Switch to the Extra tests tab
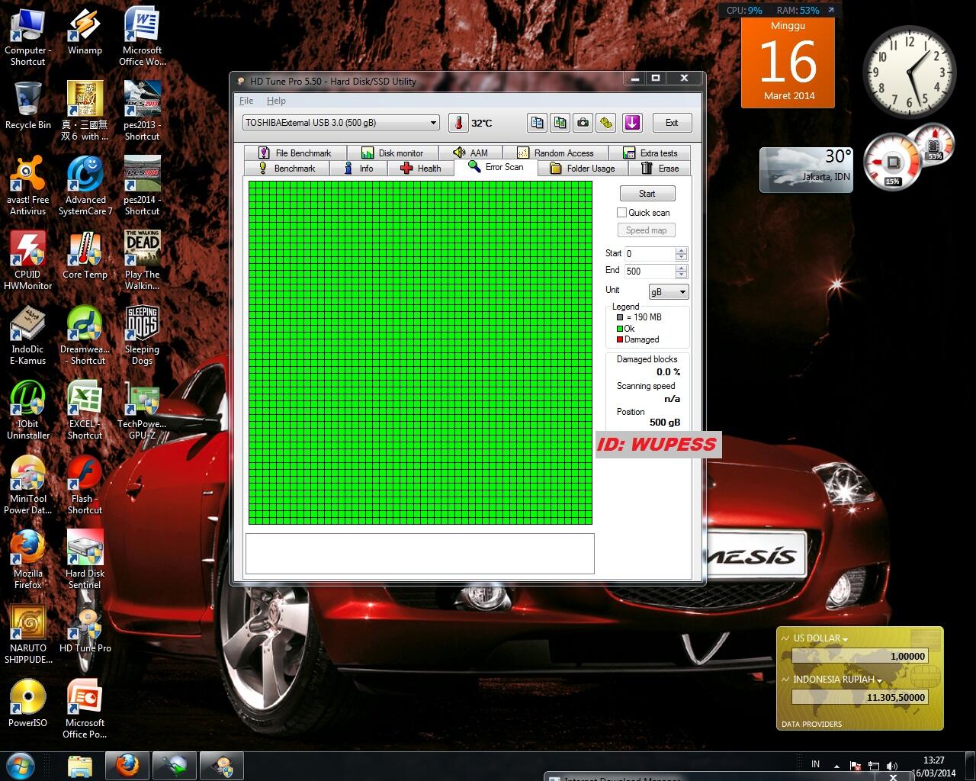The image size is (976, 781). [x=650, y=153]
